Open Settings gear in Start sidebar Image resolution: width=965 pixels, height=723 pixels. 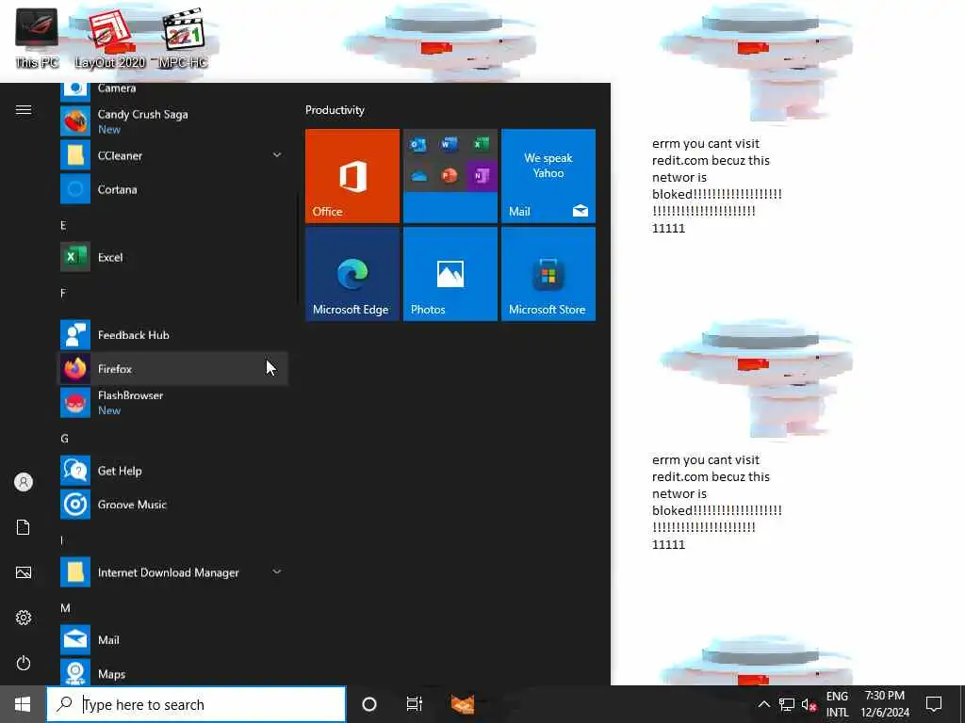click(x=24, y=618)
